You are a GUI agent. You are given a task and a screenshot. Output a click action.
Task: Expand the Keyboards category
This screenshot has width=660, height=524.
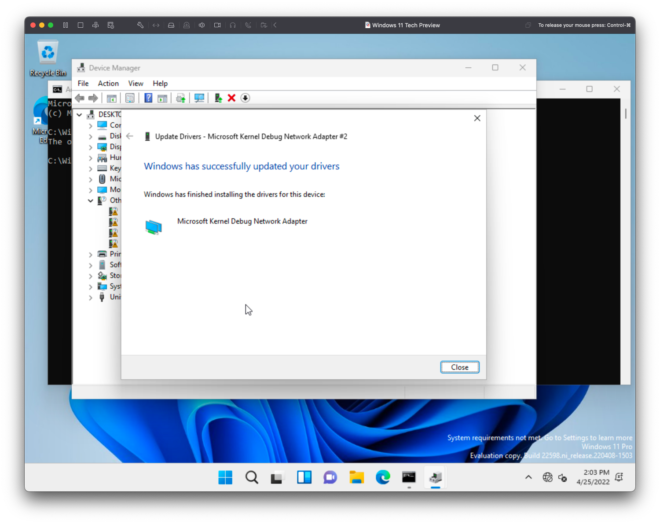91,169
